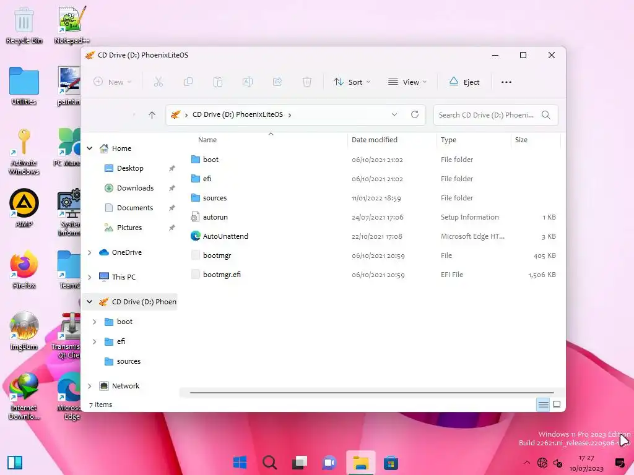Image resolution: width=634 pixels, height=475 pixels.
Task: Click the Paste clipboard icon
Action: [218, 82]
